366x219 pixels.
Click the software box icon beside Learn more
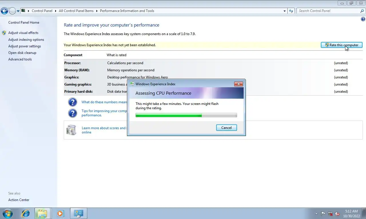pyautogui.click(x=71, y=130)
